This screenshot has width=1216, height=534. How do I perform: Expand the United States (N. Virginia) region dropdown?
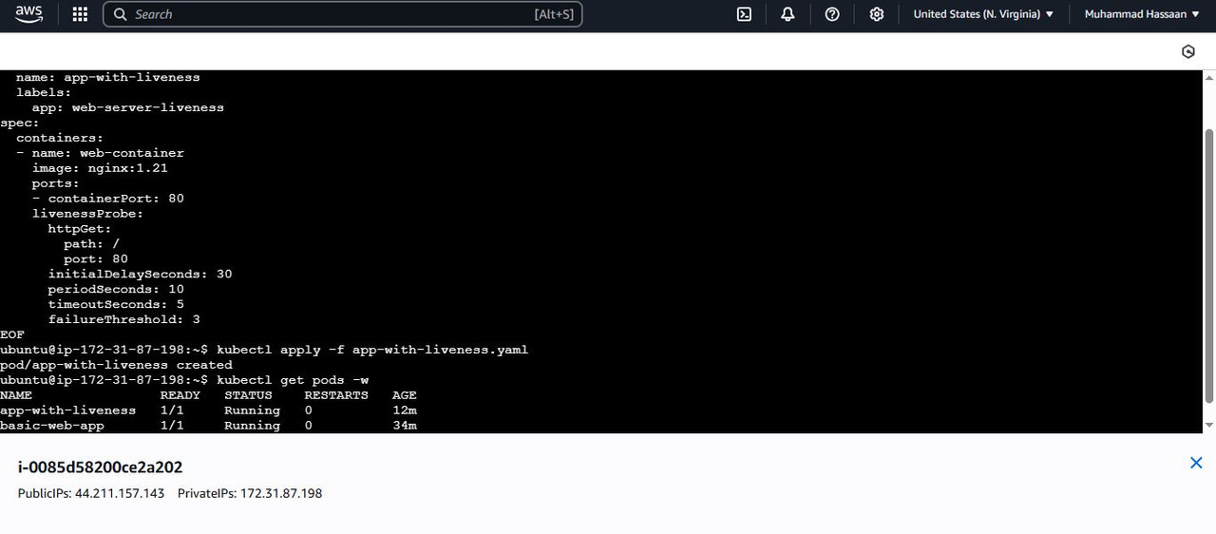983,14
